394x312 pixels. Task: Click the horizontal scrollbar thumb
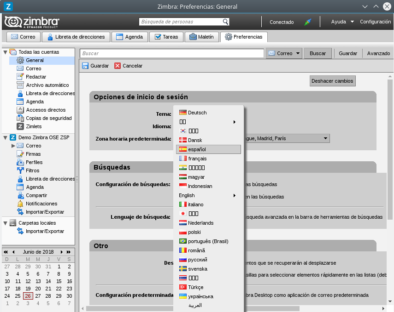point(193,308)
